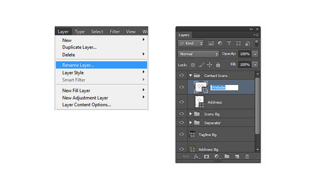Hide the Website layer
The height and width of the screenshot is (187, 323).
181,87
